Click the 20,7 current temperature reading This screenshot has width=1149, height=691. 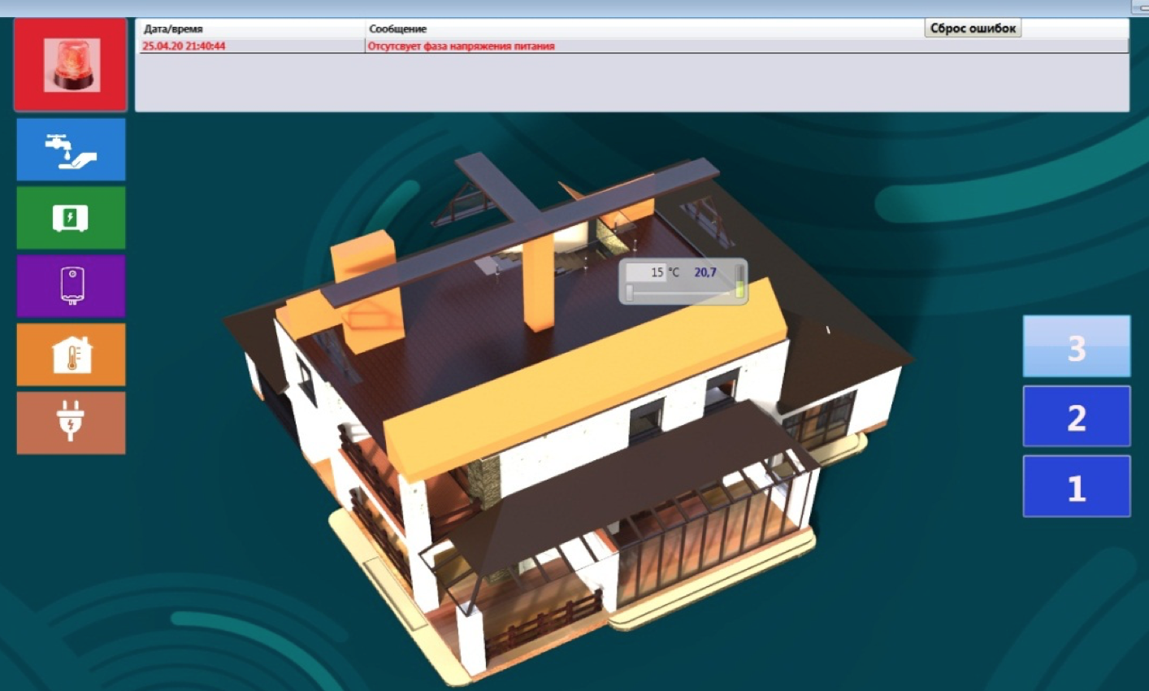705,272
